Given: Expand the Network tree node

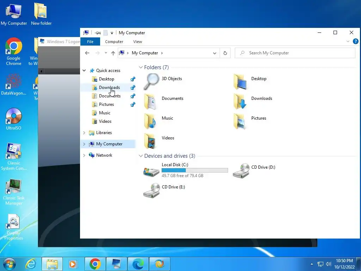Looking at the screenshot, I should [x=84, y=155].
